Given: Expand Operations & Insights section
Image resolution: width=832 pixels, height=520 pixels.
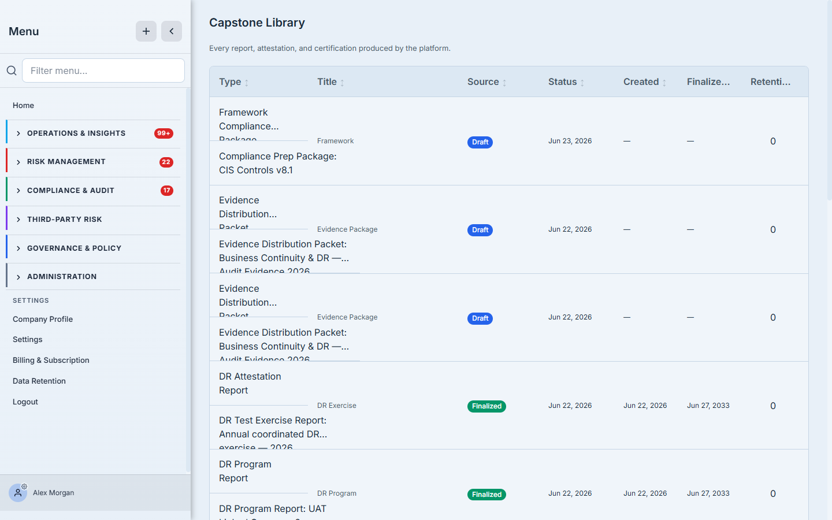Looking at the screenshot, I should 93,133.
